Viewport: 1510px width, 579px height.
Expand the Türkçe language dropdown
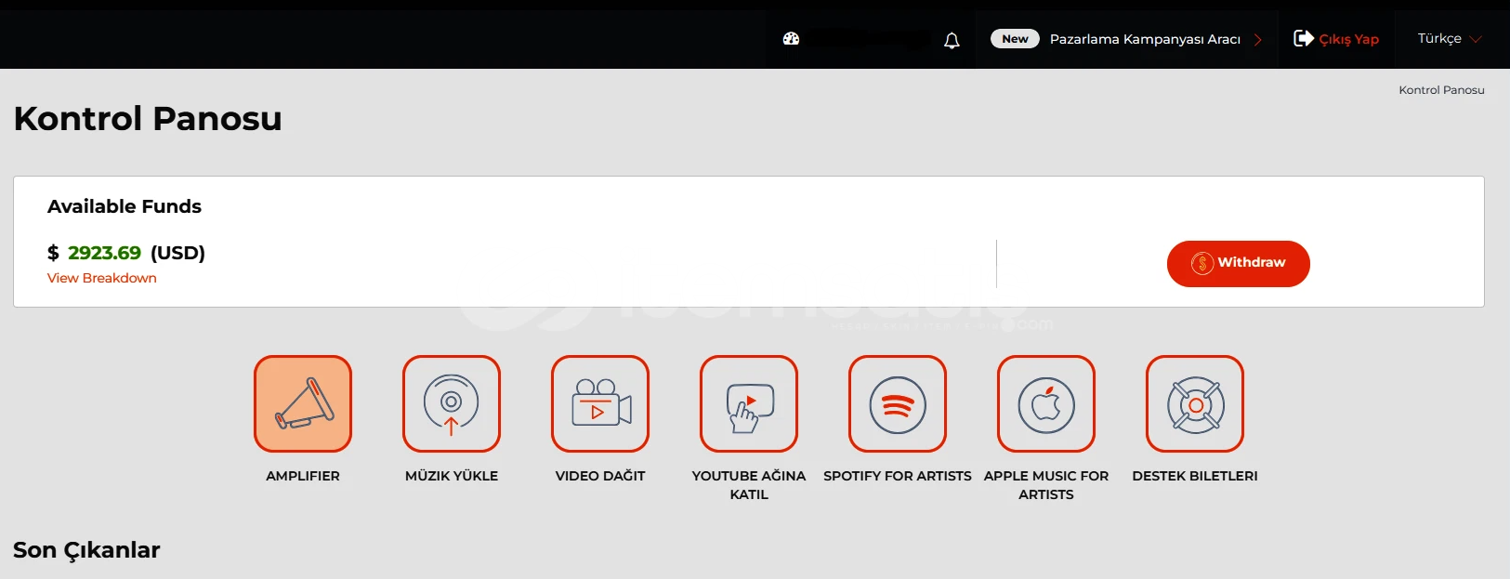1450,38
